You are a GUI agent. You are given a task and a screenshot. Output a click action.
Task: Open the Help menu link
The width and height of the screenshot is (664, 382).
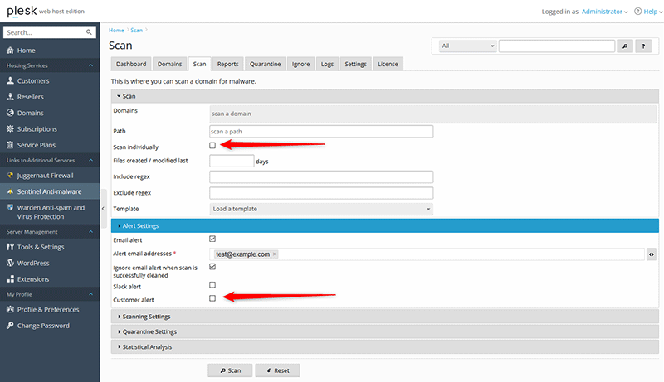[651, 12]
